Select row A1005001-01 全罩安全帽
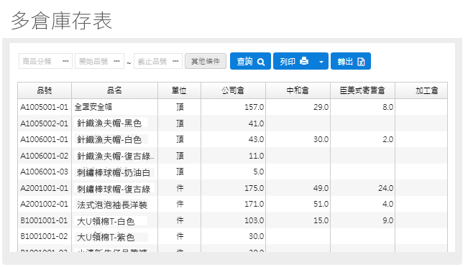The image size is (468, 267). click(232, 107)
